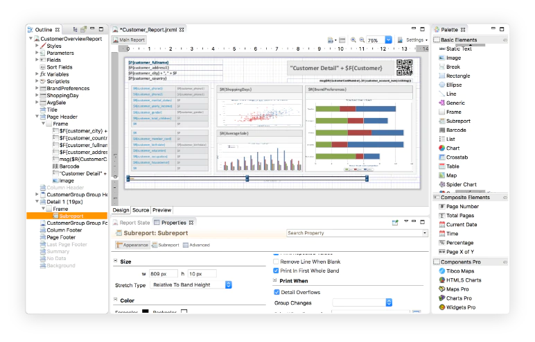Image resolution: width=535 pixels, height=342 pixels.
Task: Open the Design tab
Action: pyautogui.click(x=121, y=210)
